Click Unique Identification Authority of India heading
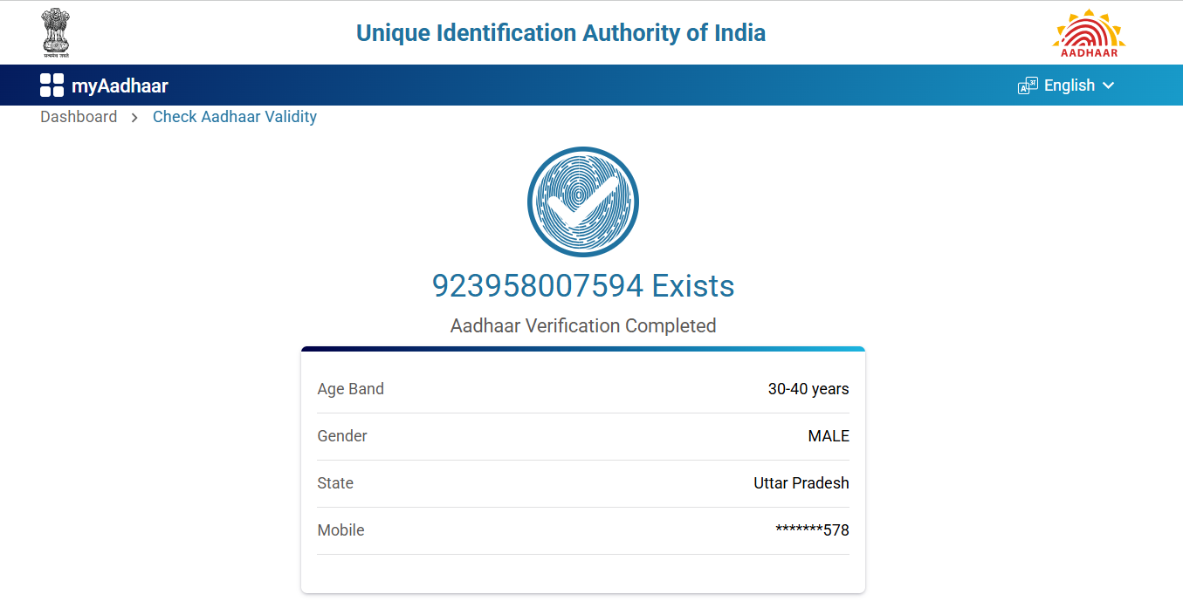 561,33
